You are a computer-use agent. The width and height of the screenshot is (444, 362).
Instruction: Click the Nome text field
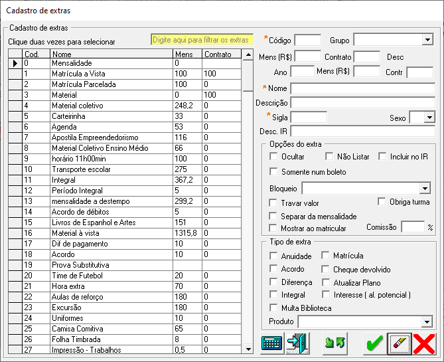point(363,88)
